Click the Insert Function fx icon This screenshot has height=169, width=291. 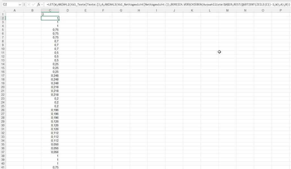[38, 4]
